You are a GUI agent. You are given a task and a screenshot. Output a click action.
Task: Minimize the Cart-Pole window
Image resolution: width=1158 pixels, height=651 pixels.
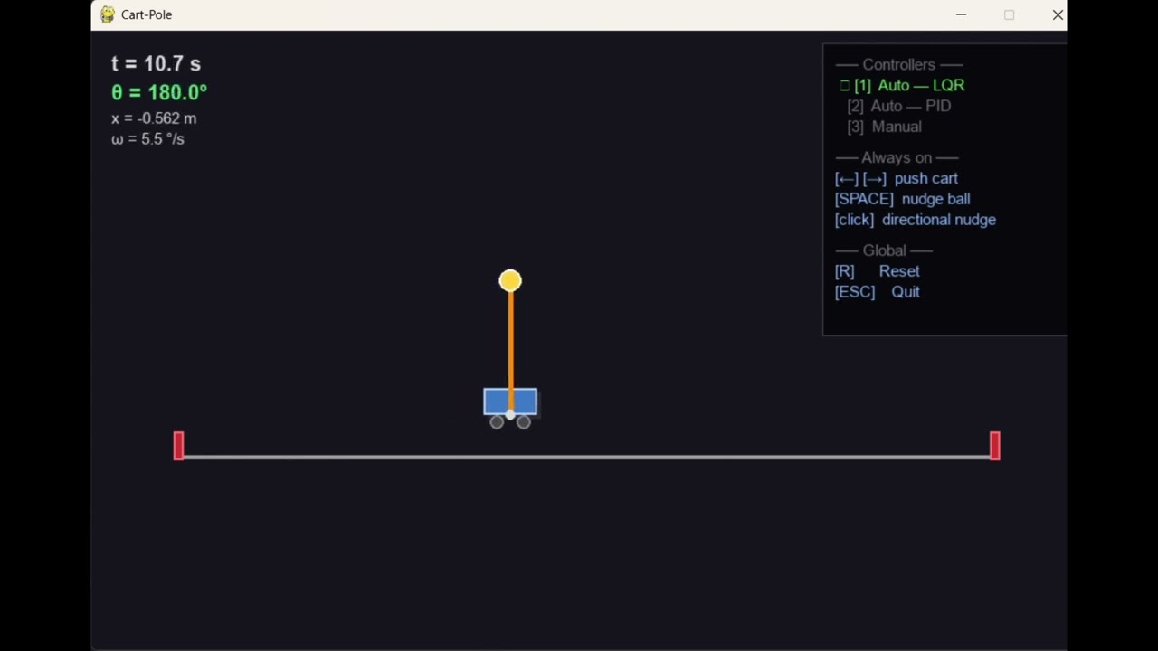click(962, 14)
